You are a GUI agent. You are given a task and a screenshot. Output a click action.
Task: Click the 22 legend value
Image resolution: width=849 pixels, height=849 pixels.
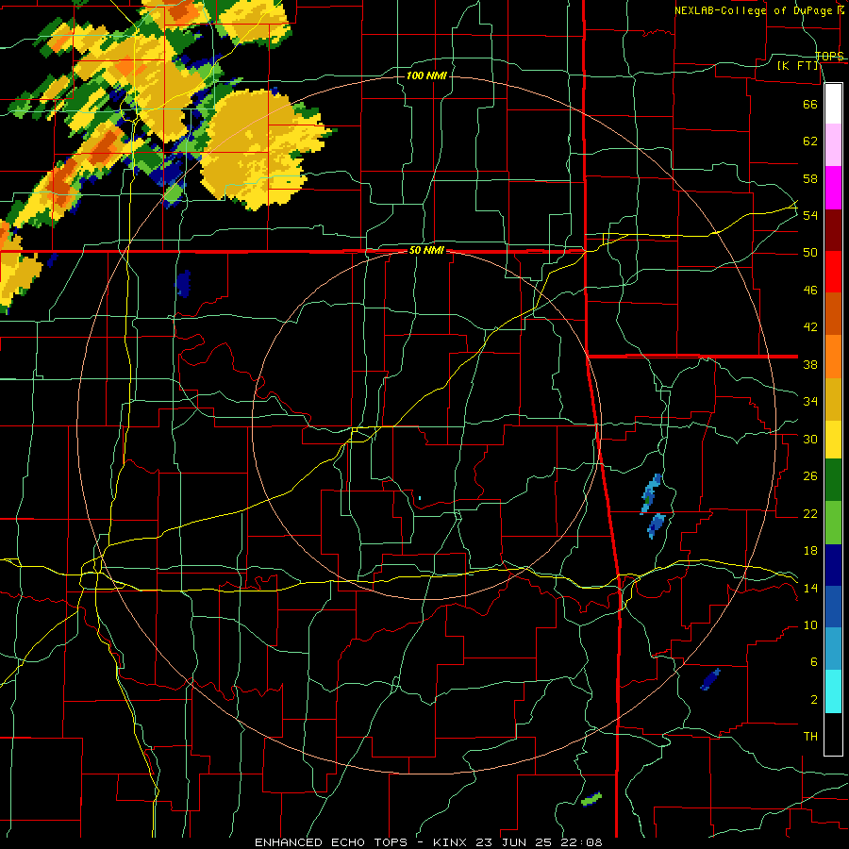810,514
